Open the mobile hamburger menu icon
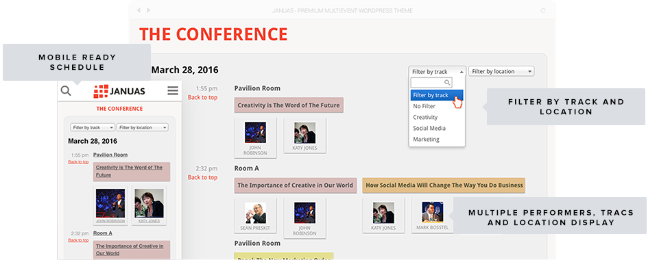The width and height of the screenshot is (670, 260). click(x=173, y=91)
